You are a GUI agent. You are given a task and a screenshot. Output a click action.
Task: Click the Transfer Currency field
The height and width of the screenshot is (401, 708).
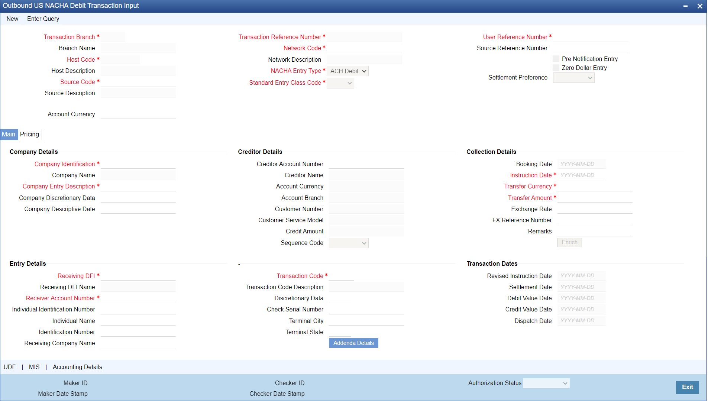tap(595, 187)
